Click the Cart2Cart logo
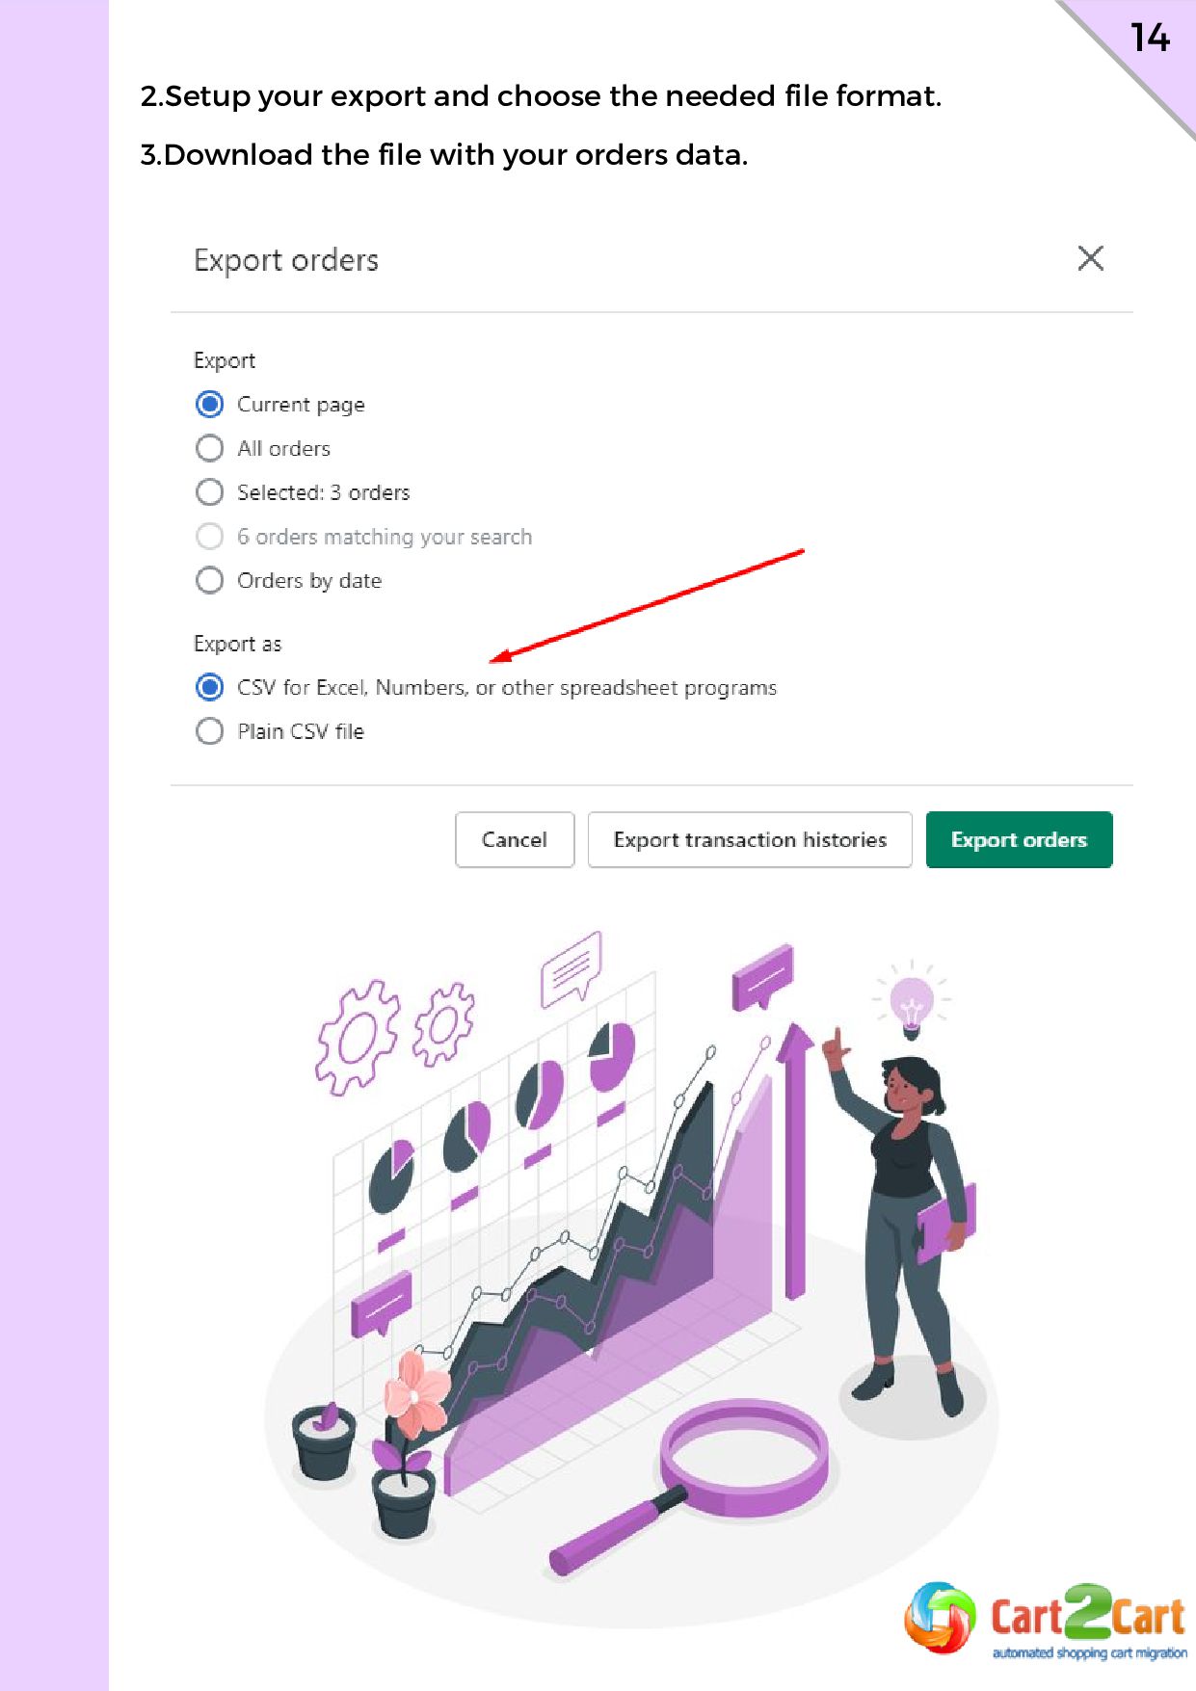 pyautogui.click(x=1046, y=1621)
